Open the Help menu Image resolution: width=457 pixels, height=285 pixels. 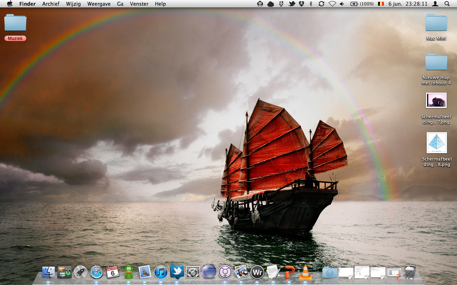pyautogui.click(x=160, y=4)
